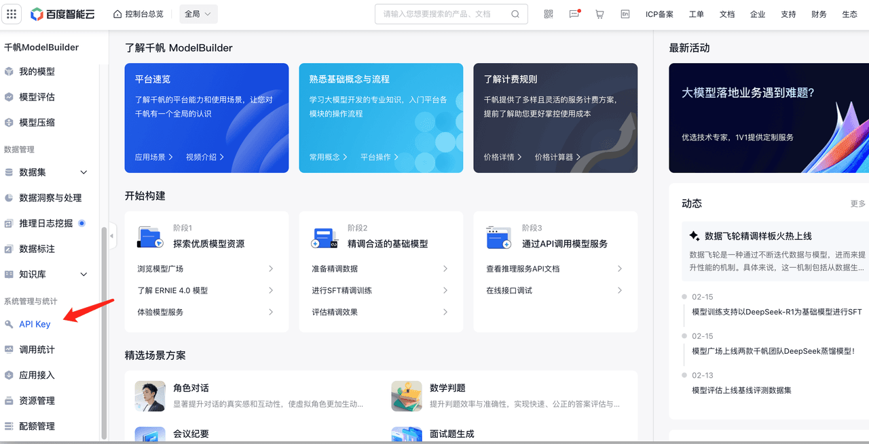Expand the 知识库 submenu chevron
Image resolution: width=869 pixels, height=444 pixels.
click(84, 275)
